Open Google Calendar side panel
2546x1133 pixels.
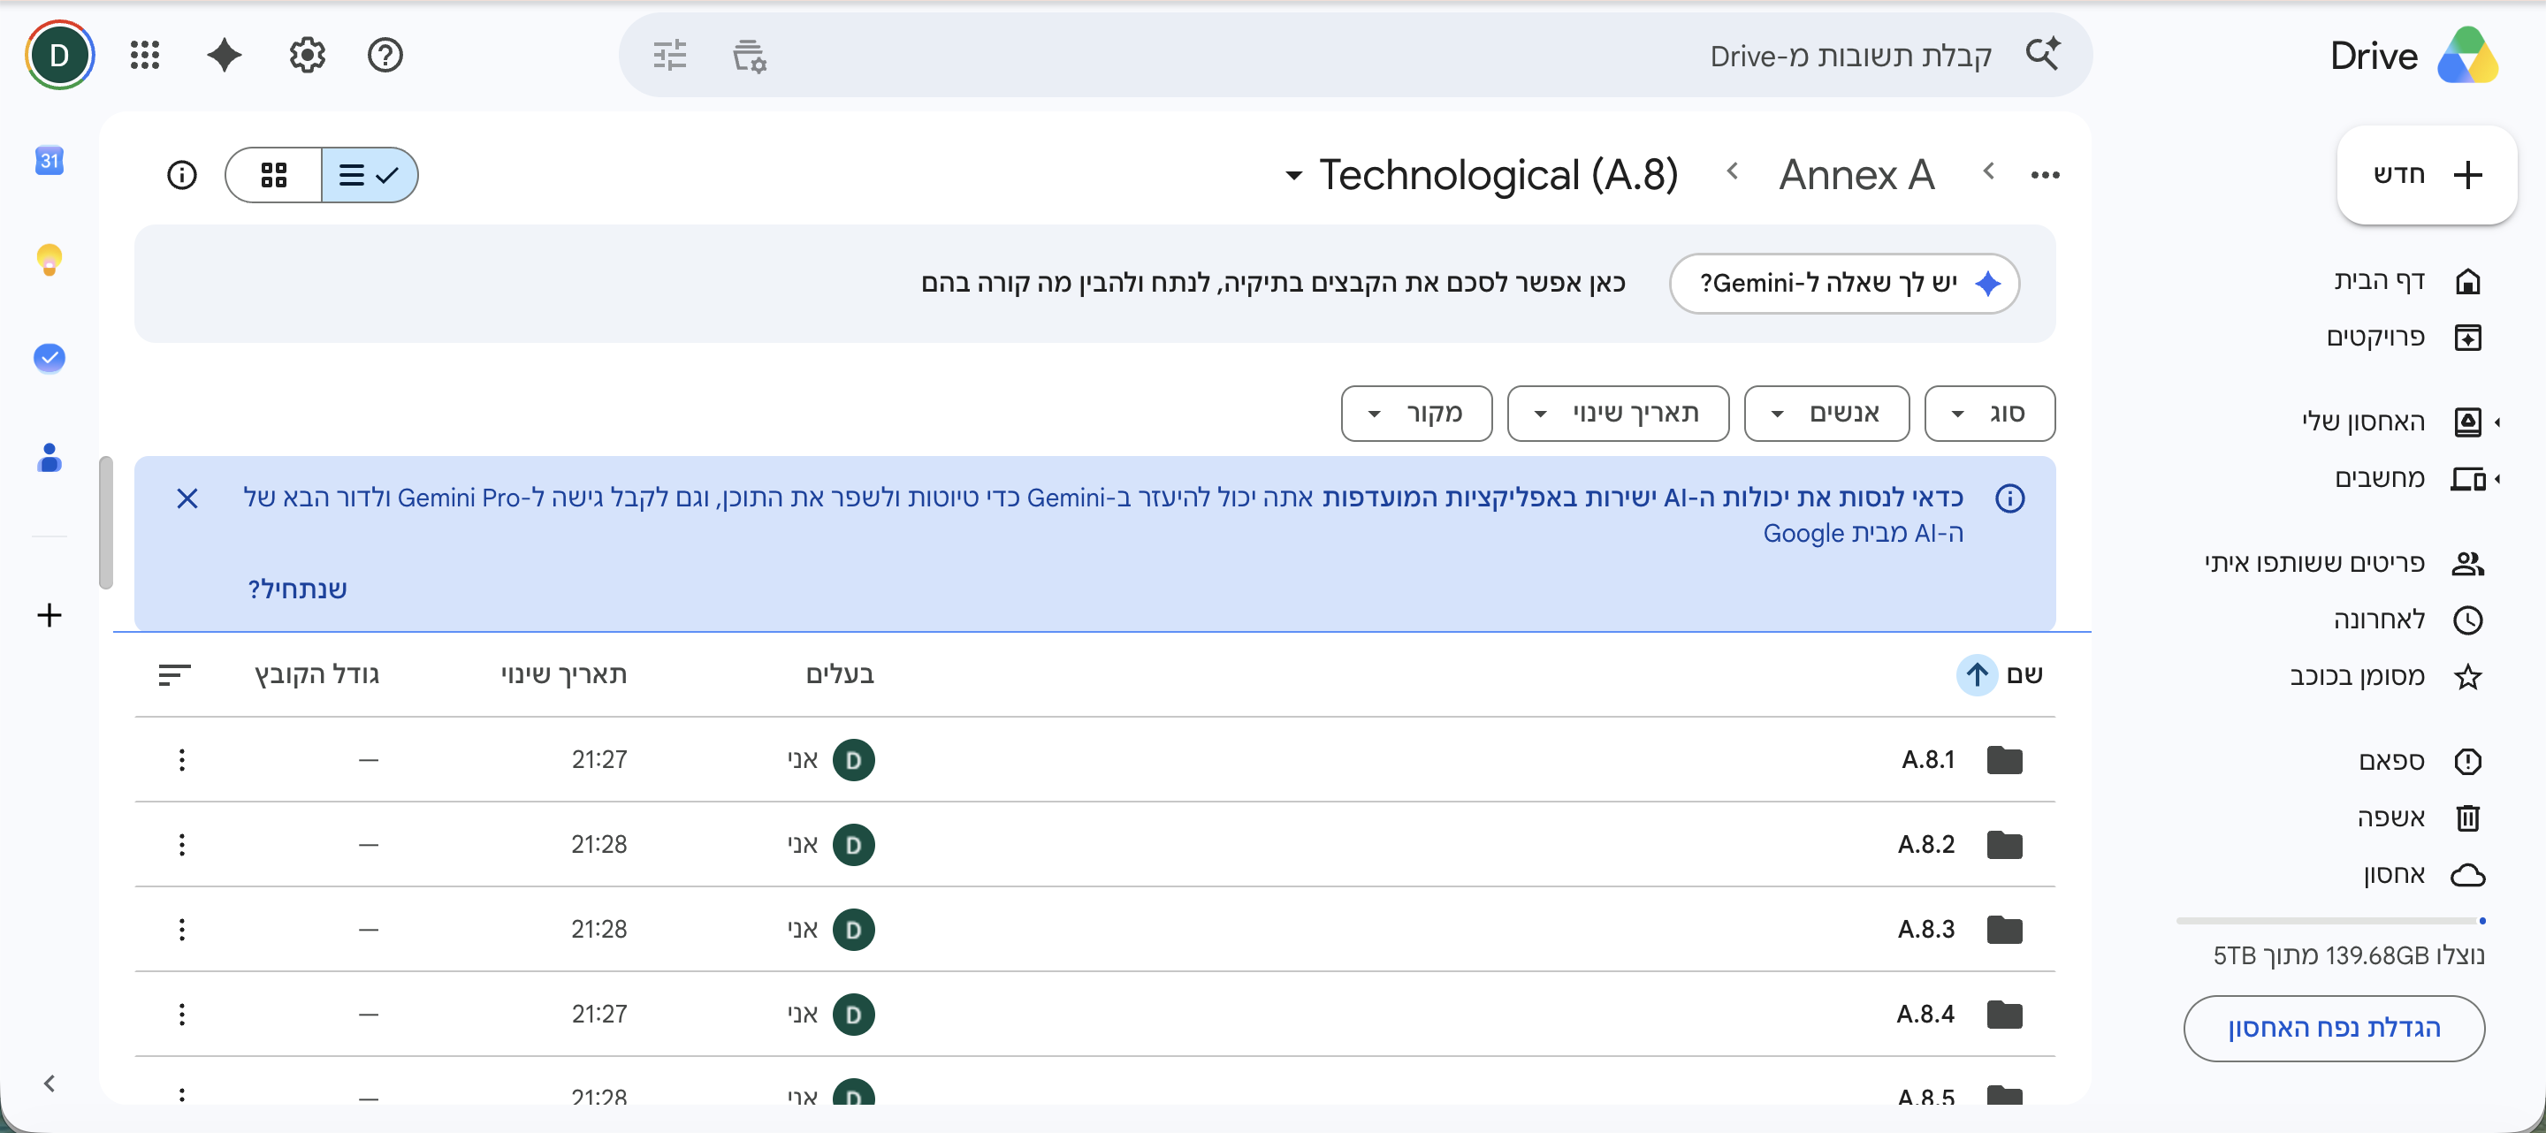click(x=50, y=160)
